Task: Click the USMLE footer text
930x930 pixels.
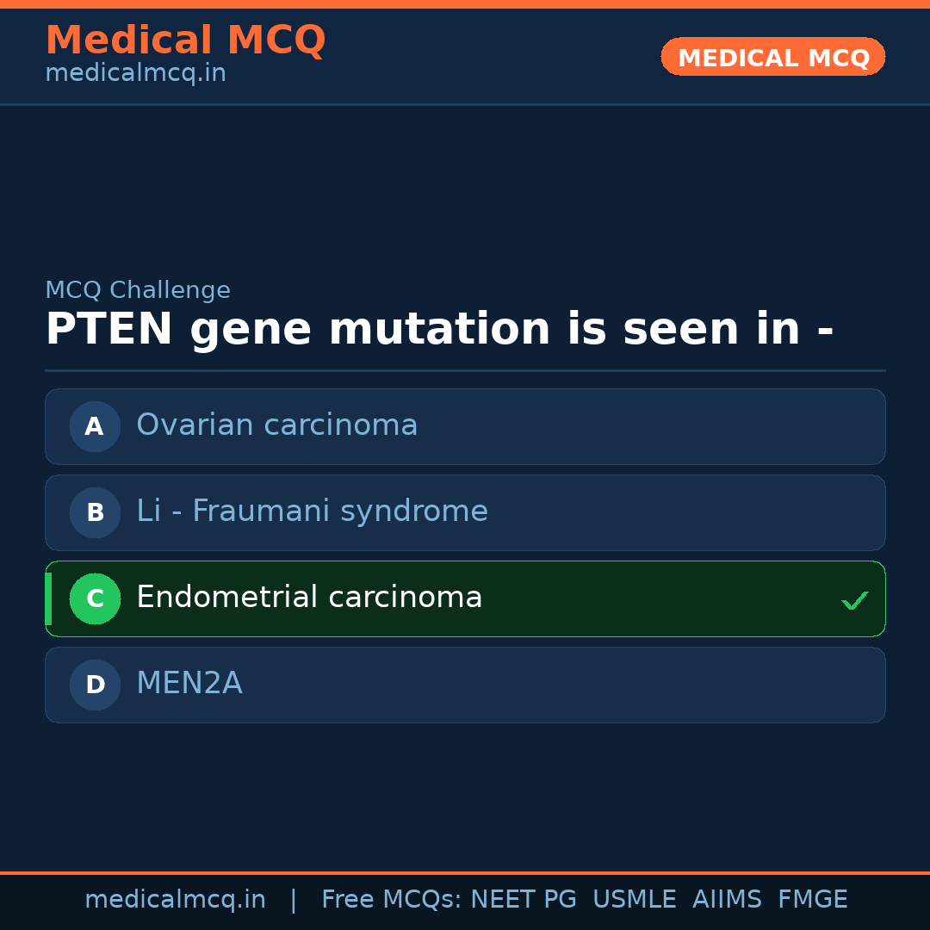Action: [634, 900]
